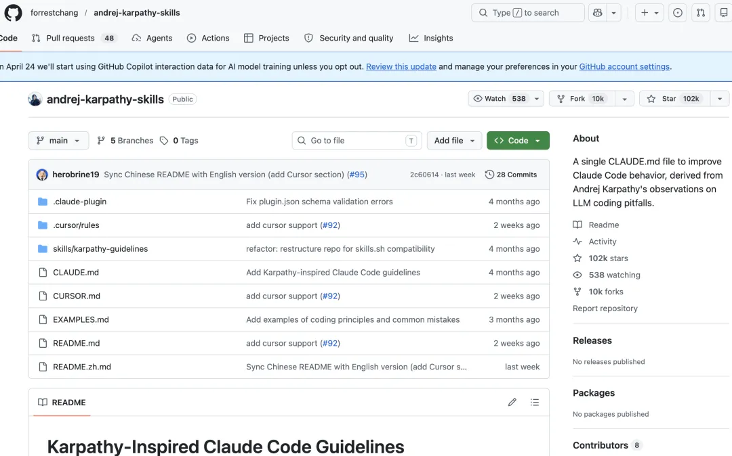Open Copilot chat icon in header
This screenshot has height=456, width=732.
tap(598, 13)
